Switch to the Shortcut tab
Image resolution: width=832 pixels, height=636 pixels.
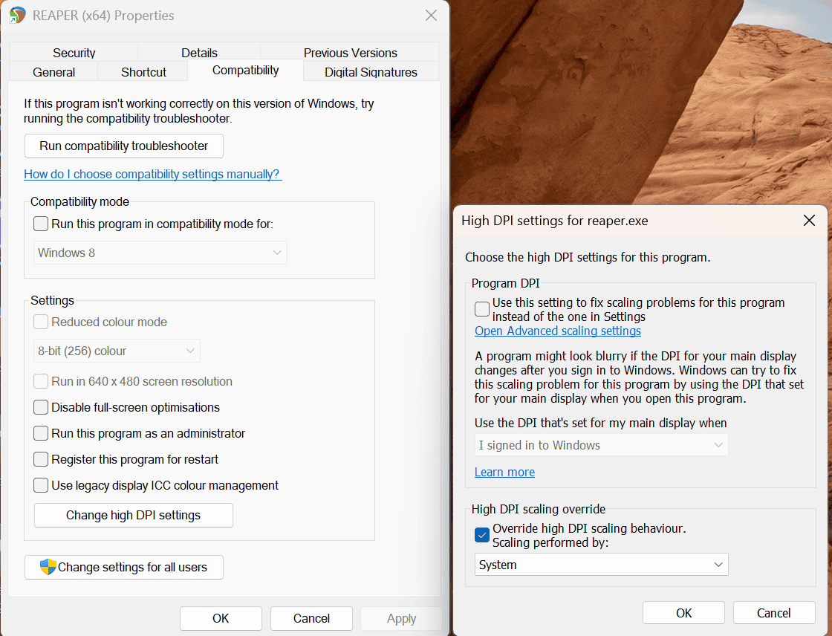(143, 71)
